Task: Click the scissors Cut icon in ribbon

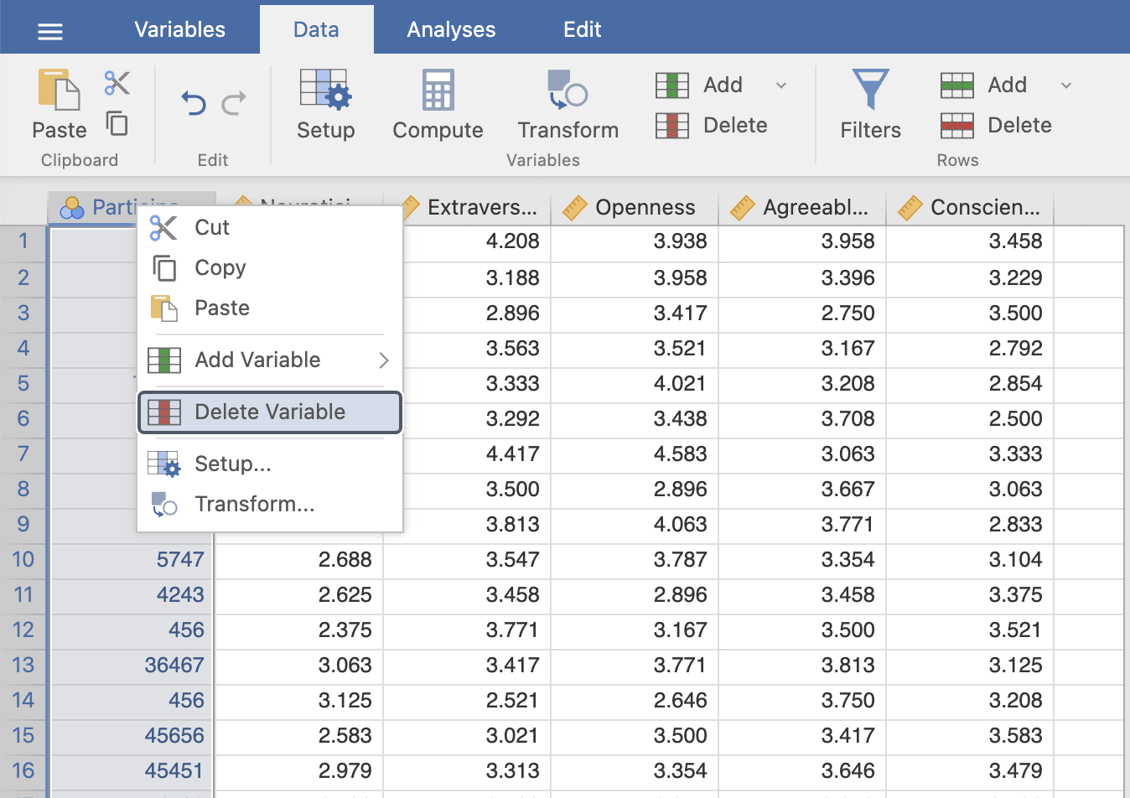Action: click(x=117, y=83)
